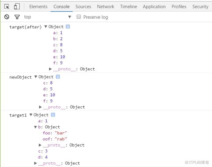Select property a: 1 in target1
212x167 pixels.
click(43, 121)
